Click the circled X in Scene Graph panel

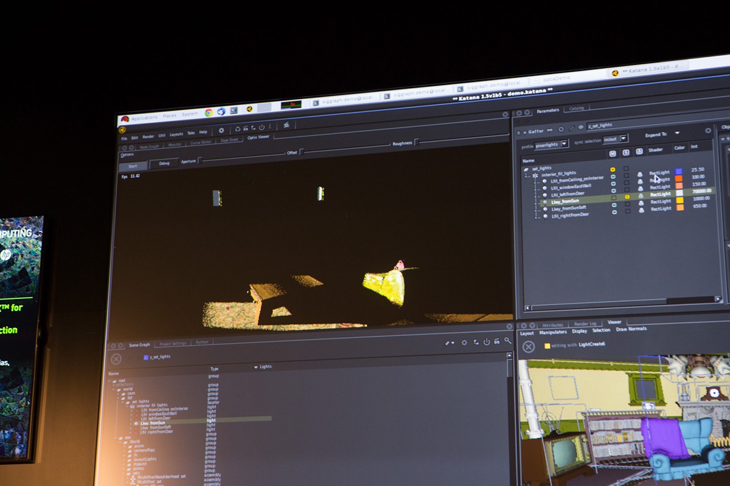pyautogui.click(x=116, y=359)
